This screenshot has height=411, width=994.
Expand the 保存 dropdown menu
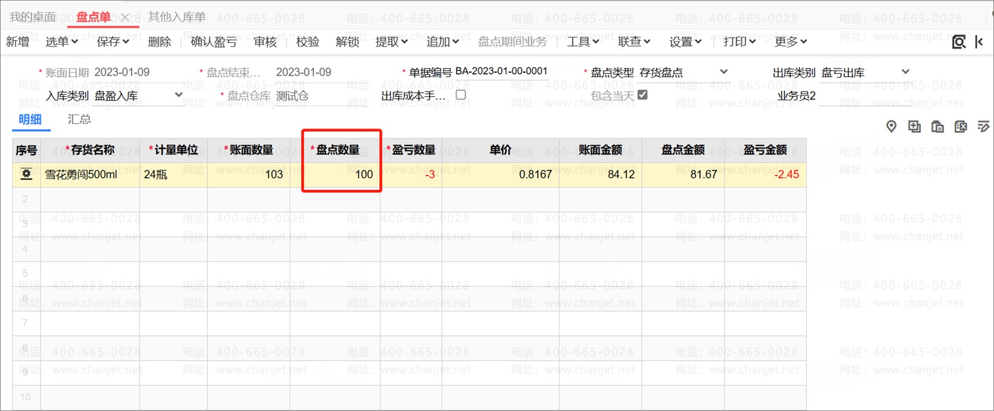coord(113,42)
